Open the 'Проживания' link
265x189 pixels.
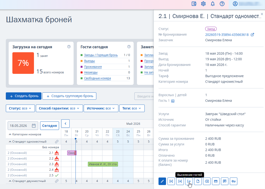(x=93, y=67)
